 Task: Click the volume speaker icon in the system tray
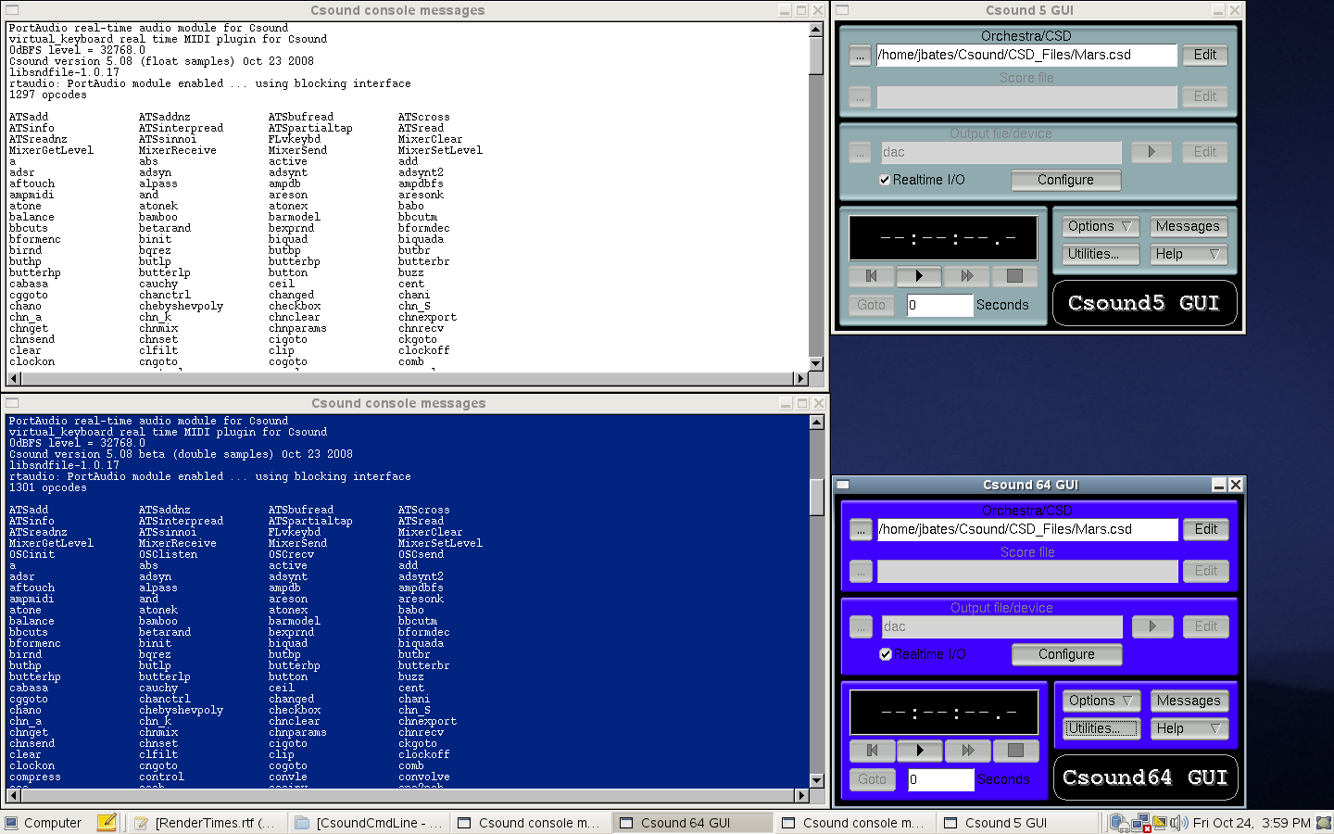[1178, 822]
